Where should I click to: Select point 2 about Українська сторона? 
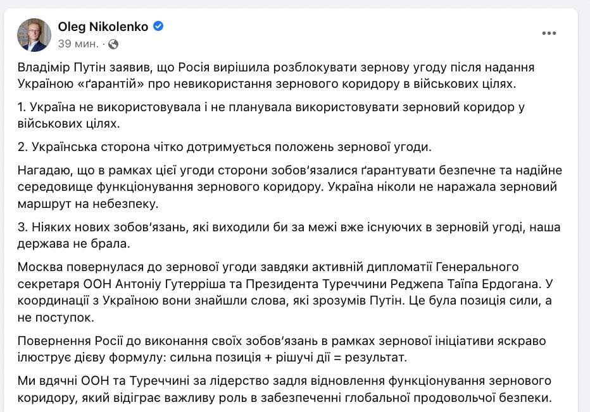[x=224, y=147]
